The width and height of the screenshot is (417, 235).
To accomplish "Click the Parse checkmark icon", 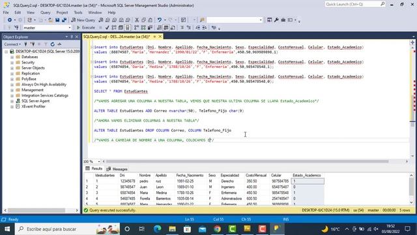I will [107, 27].
